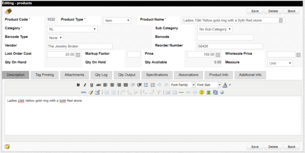
Task: Click the insert date calendar icon
Action: coord(215,92)
